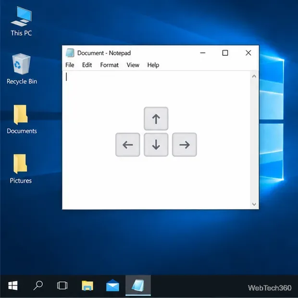Viewport: 298px width, 298px height.
Task: Select the Recycle Bin desktop icon
Action: (x=22, y=69)
